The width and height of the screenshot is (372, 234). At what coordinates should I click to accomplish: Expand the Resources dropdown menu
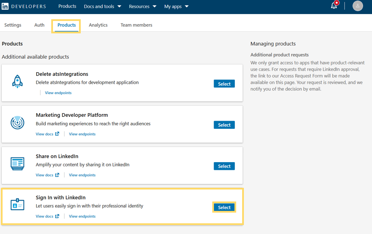tap(143, 6)
